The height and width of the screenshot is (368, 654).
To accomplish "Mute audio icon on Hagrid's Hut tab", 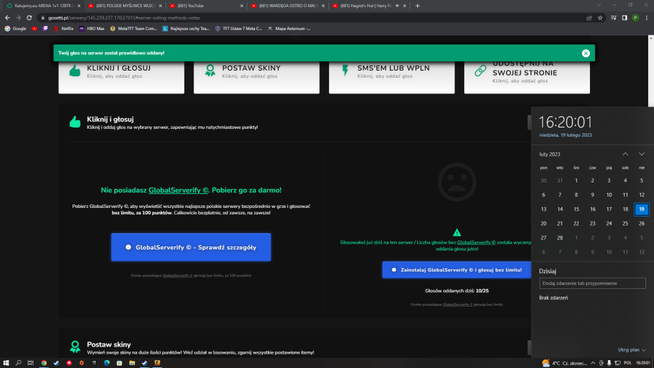I will [397, 6].
